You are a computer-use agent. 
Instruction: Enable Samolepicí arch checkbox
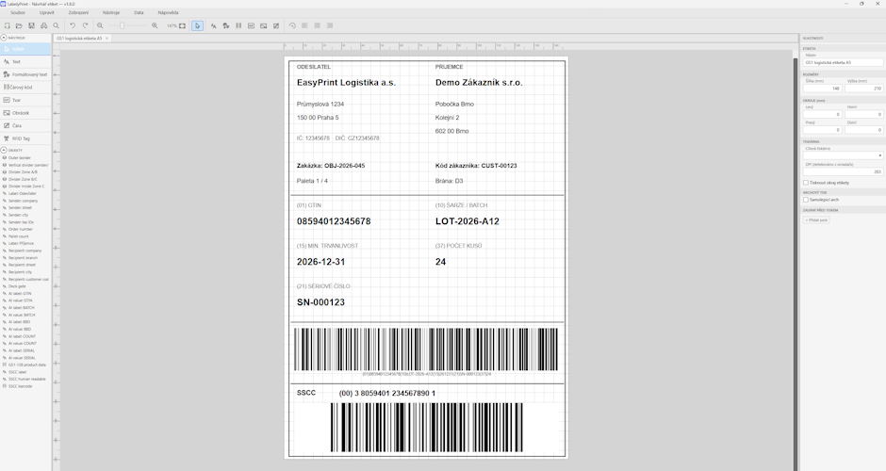tap(806, 200)
